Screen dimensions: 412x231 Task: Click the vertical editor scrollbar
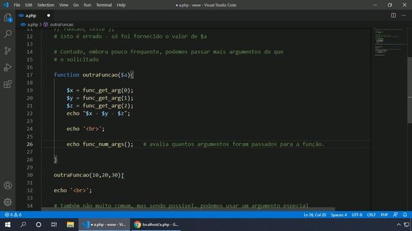409,90
